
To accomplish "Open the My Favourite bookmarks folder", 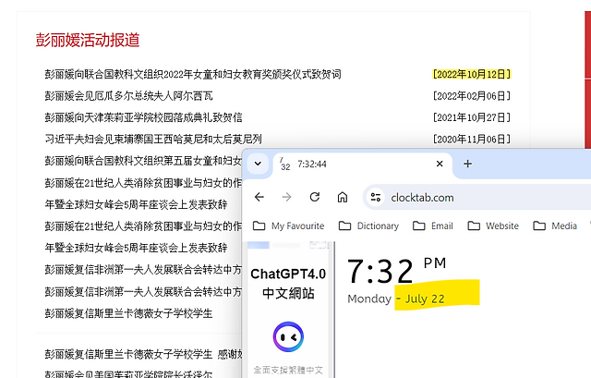I will 289,226.
